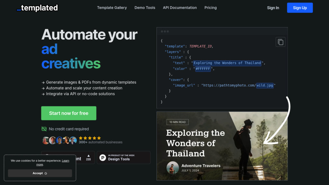Open API Documentation
329x185 pixels.
click(180, 8)
